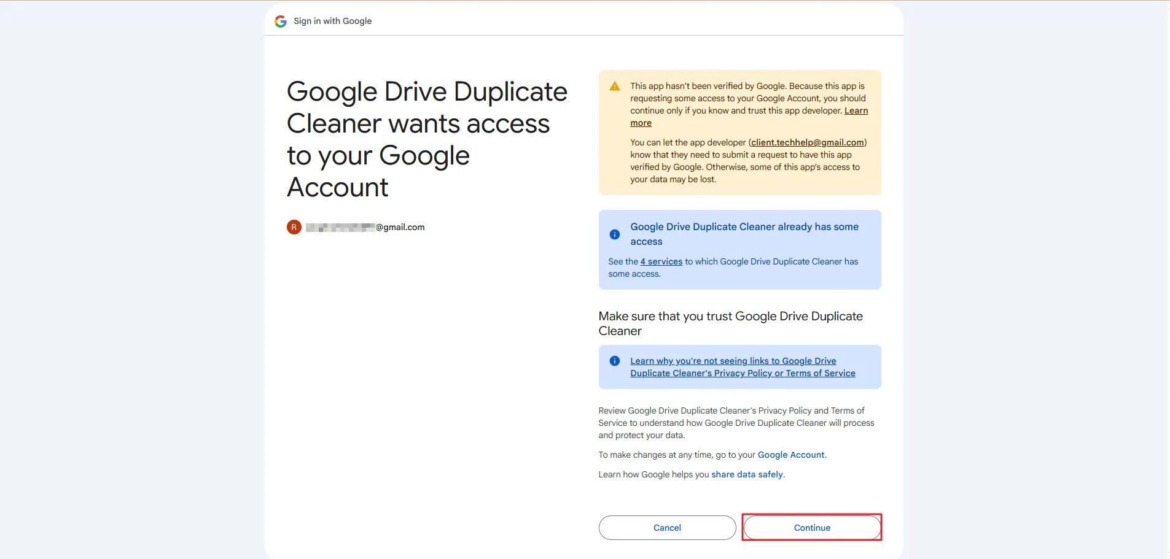Click the 'Review Google Drive Duplicate Cleaner's Privacy Policy' paragraph
The image size is (1170, 559).
click(x=736, y=423)
